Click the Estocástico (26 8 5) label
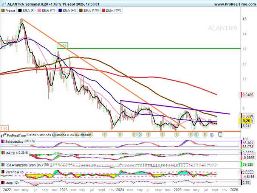 (x=20, y=141)
